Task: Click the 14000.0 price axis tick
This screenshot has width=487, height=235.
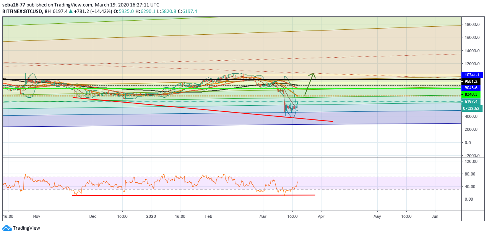Action: point(472,51)
